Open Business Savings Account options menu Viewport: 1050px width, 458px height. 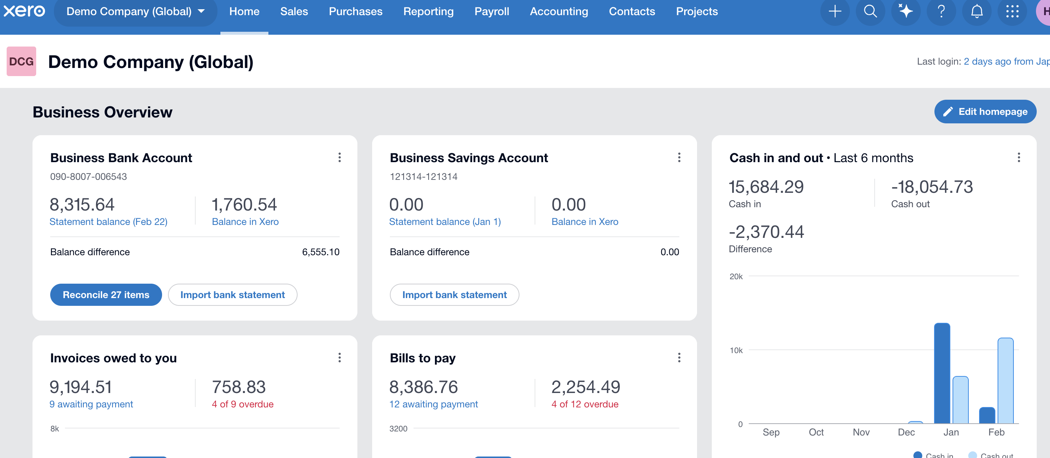679,157
